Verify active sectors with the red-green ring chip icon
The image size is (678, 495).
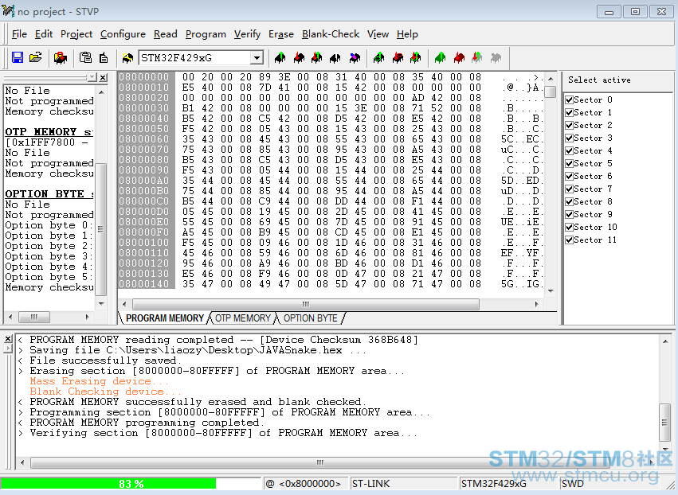click(416, 57)
